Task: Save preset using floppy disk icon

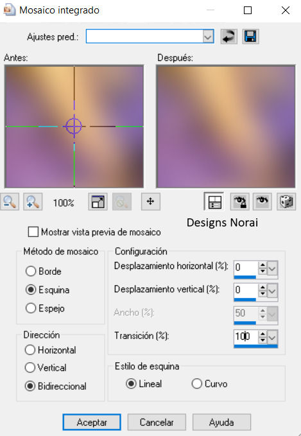Action: (x=250, y=37)
